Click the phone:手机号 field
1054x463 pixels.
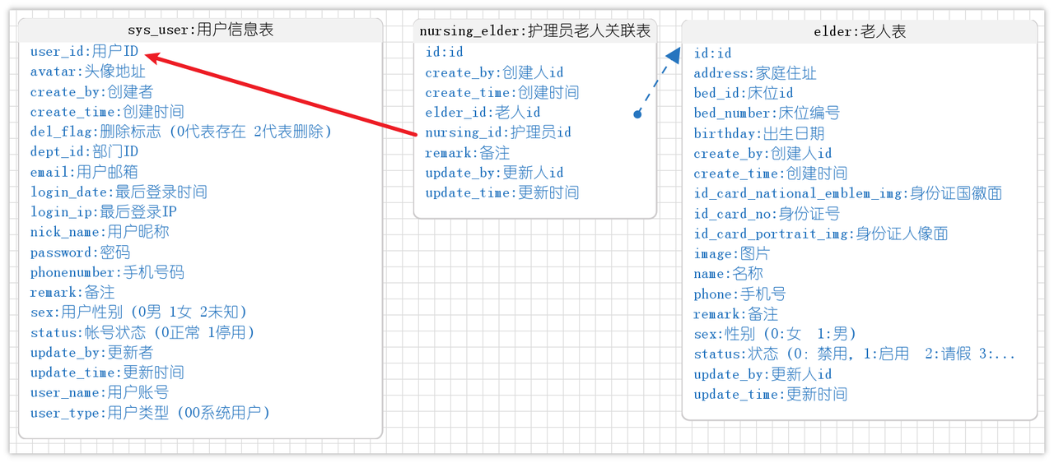(739, 294)
